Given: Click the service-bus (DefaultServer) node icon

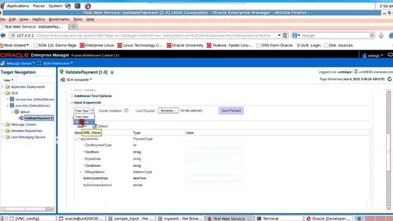Looking at the screenshot, I should tap(12, 99).
